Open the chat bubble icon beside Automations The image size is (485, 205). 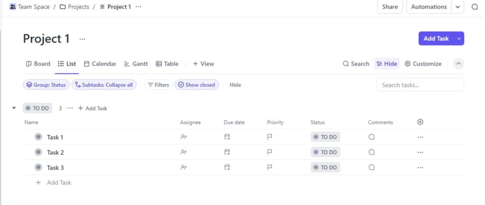(x=475, y=7)
